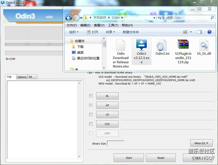Open the 工具(T) menu
218x165 pixels.
pos(113,25)
